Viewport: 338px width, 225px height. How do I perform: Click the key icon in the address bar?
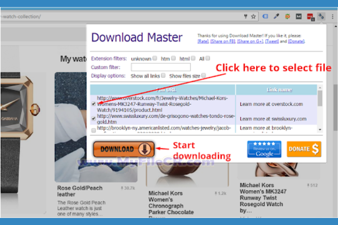tap(246, 16)
